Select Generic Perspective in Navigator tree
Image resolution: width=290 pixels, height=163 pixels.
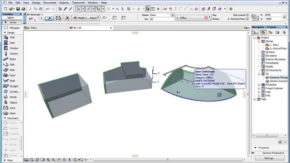(278, 77)
